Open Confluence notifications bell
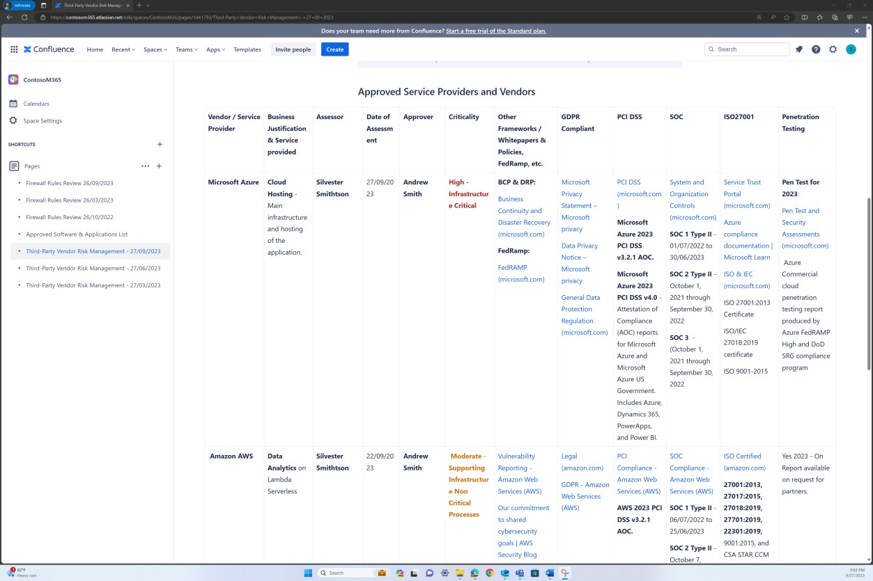The width and height of the screenshot is (873, 581). [798, 49]
